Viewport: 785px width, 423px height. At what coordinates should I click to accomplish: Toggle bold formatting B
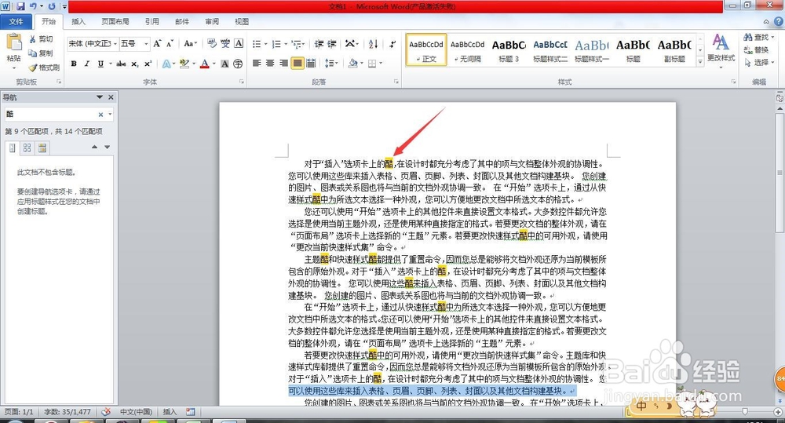tap(74, 64)
